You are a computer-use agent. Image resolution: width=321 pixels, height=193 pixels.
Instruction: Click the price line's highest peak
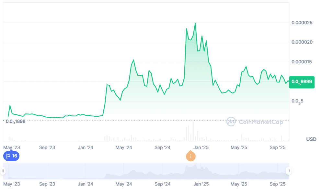click(x=195, y=23)
